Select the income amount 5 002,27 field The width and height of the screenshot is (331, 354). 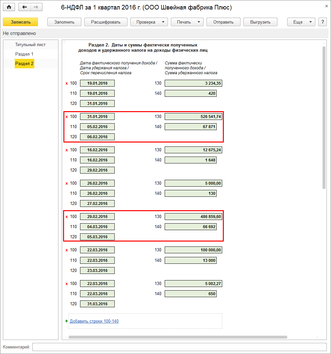click(193, 284)
